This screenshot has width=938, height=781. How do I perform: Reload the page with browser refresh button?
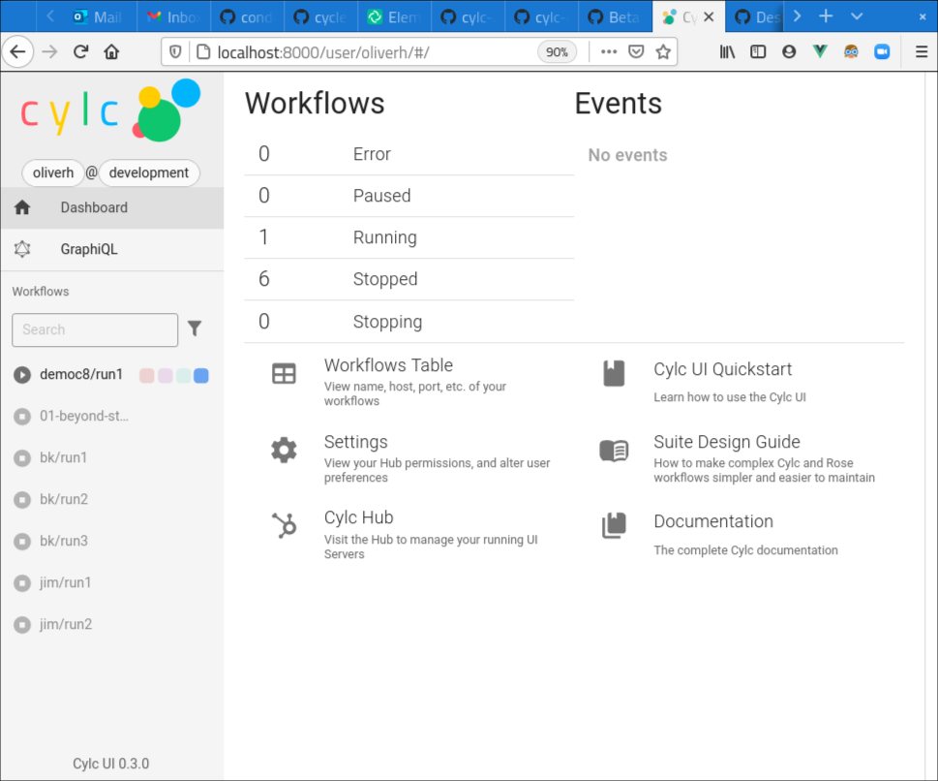tap(81, 52)
